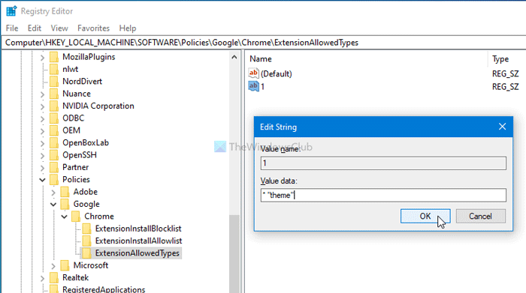Click the (Default) string value icon

click(254, 73)
